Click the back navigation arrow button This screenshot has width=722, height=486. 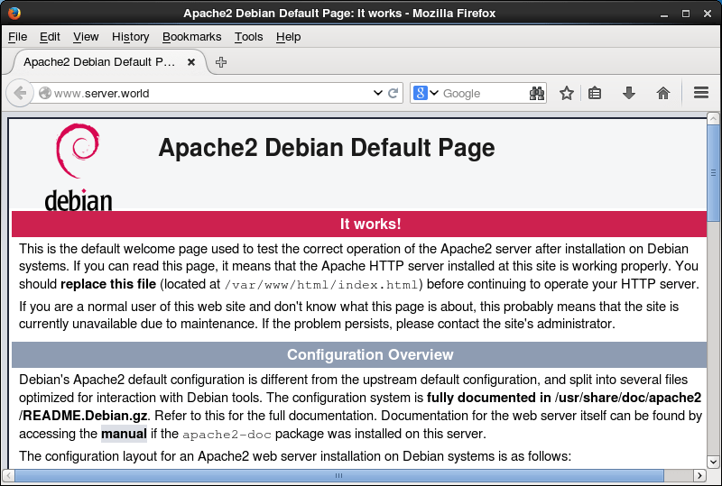click(20, 94)
